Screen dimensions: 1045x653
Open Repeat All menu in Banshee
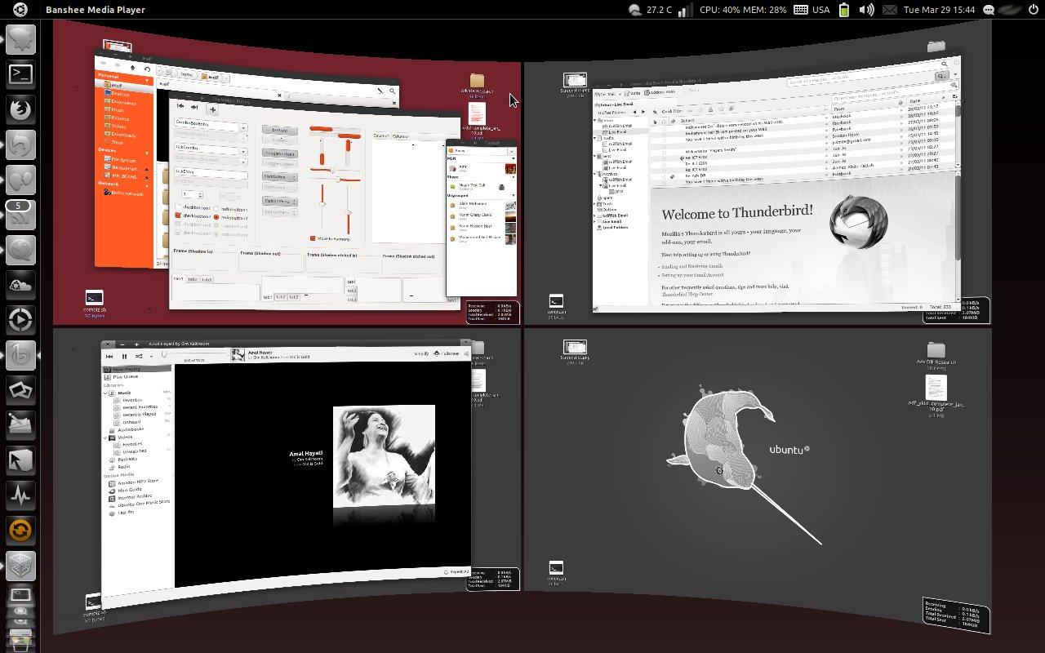tap(455, 572)
